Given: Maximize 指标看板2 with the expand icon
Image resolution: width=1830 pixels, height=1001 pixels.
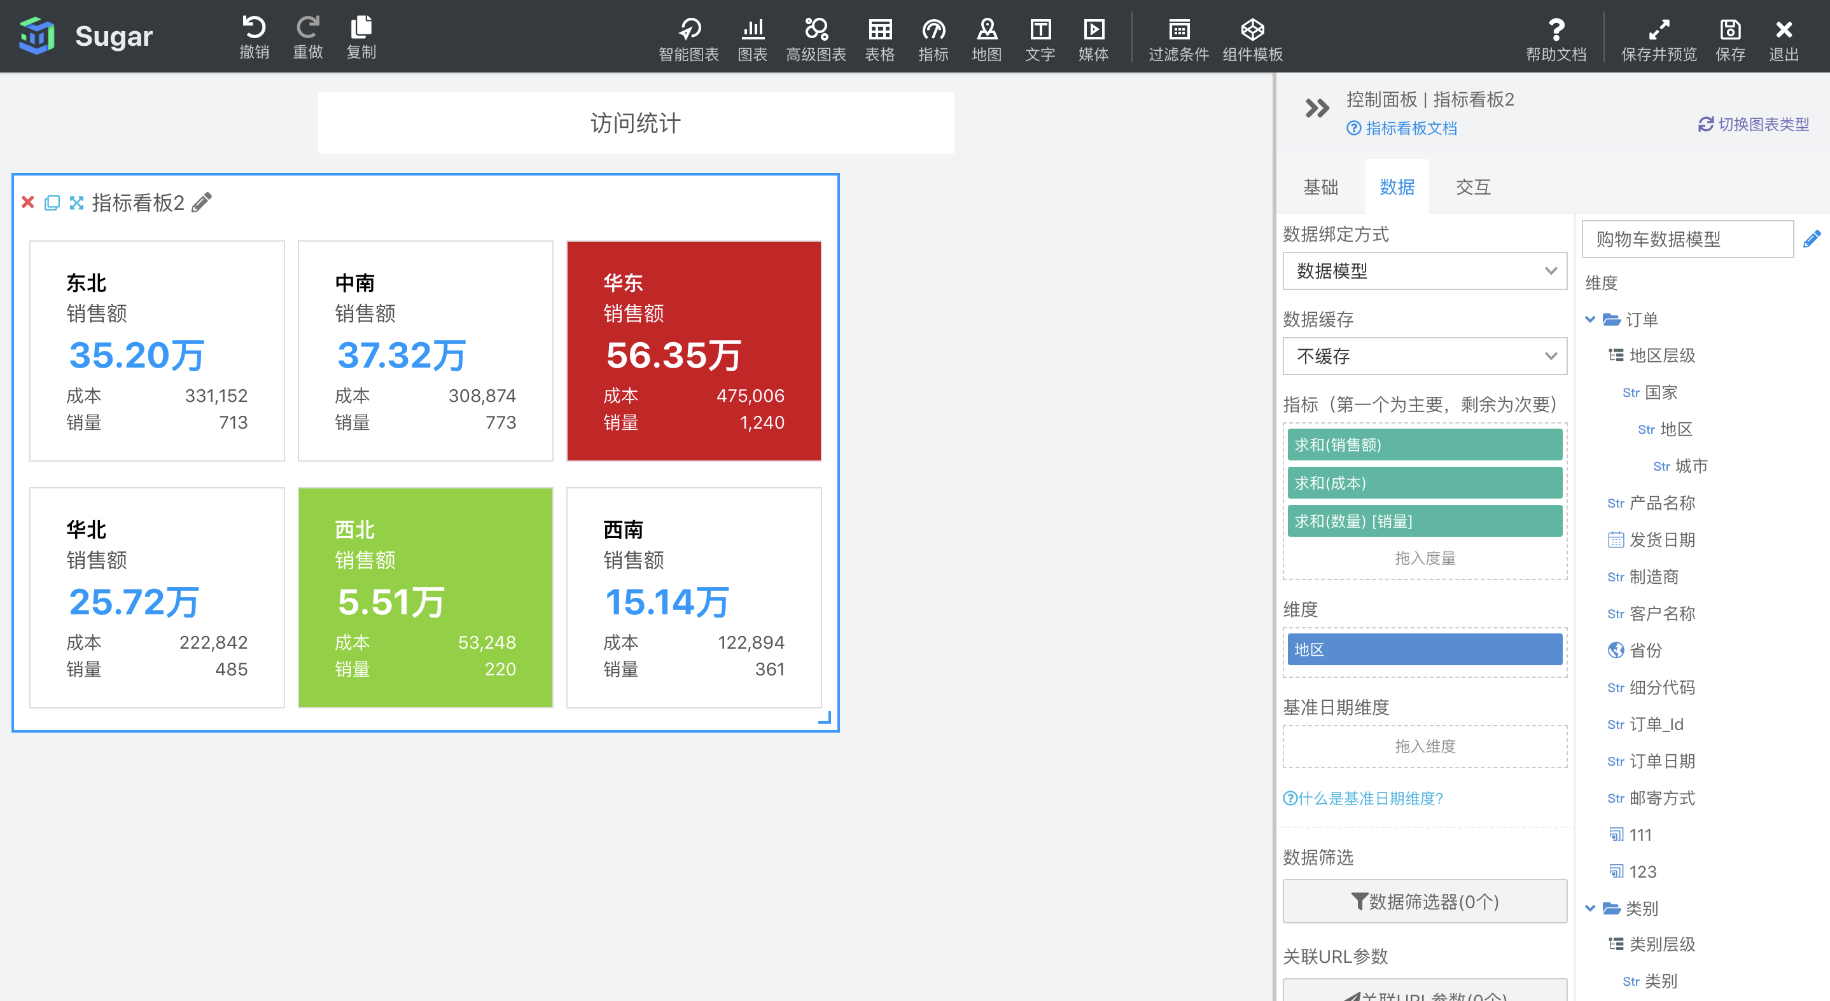Looking at the screenshot, I should click(77, 203).
